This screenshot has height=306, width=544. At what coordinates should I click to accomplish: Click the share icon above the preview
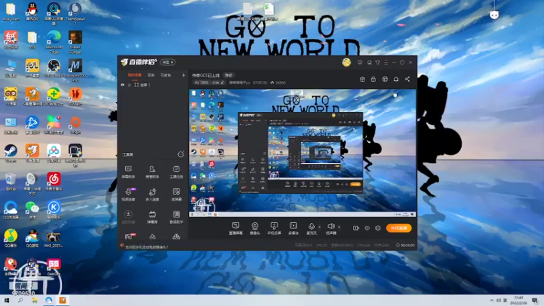[407, 79]
